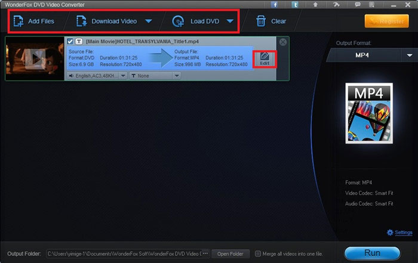The image size is (418, 263).
Task: Click the 'Size:6.9 GB' source text
Action: pos(81,64)
